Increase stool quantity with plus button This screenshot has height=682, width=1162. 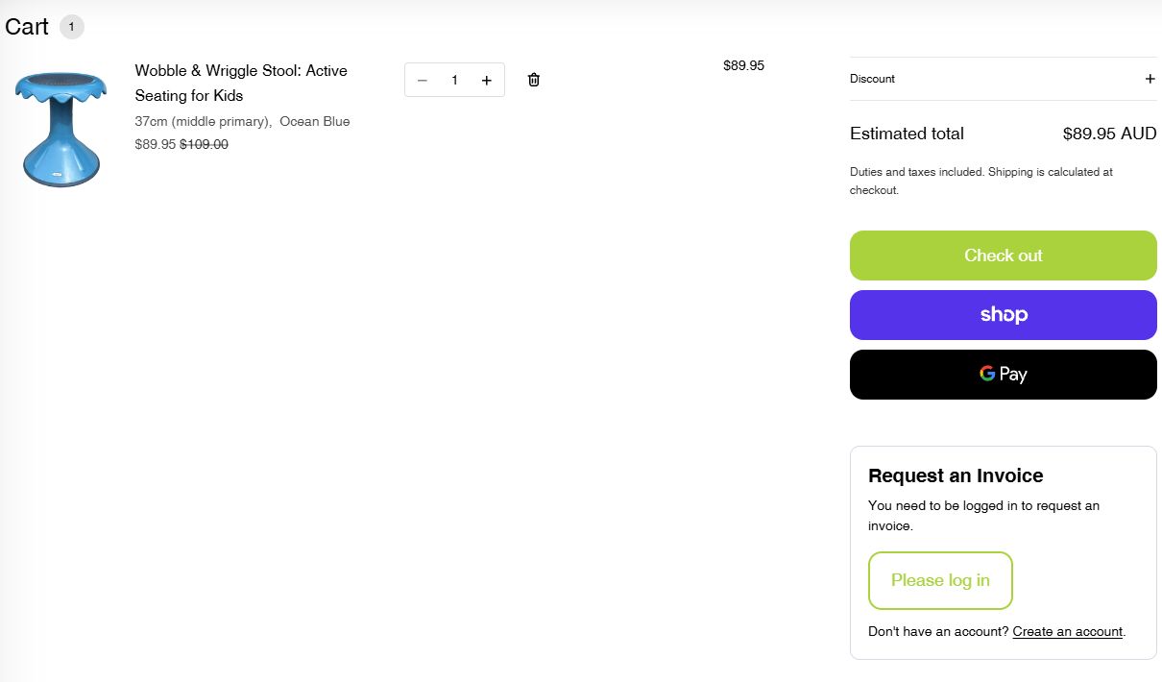click(487, 81)
